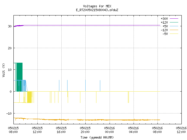Image resolution: width=187 pixels, height=140 pixels.
Task: Click the purple +30V legend line sample
Action: (x=174, y=19)
